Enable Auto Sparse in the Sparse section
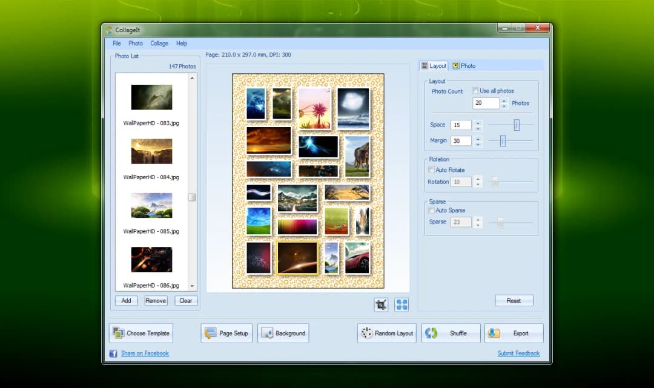The width and height of the screenshot is (654, 388). 432,210
